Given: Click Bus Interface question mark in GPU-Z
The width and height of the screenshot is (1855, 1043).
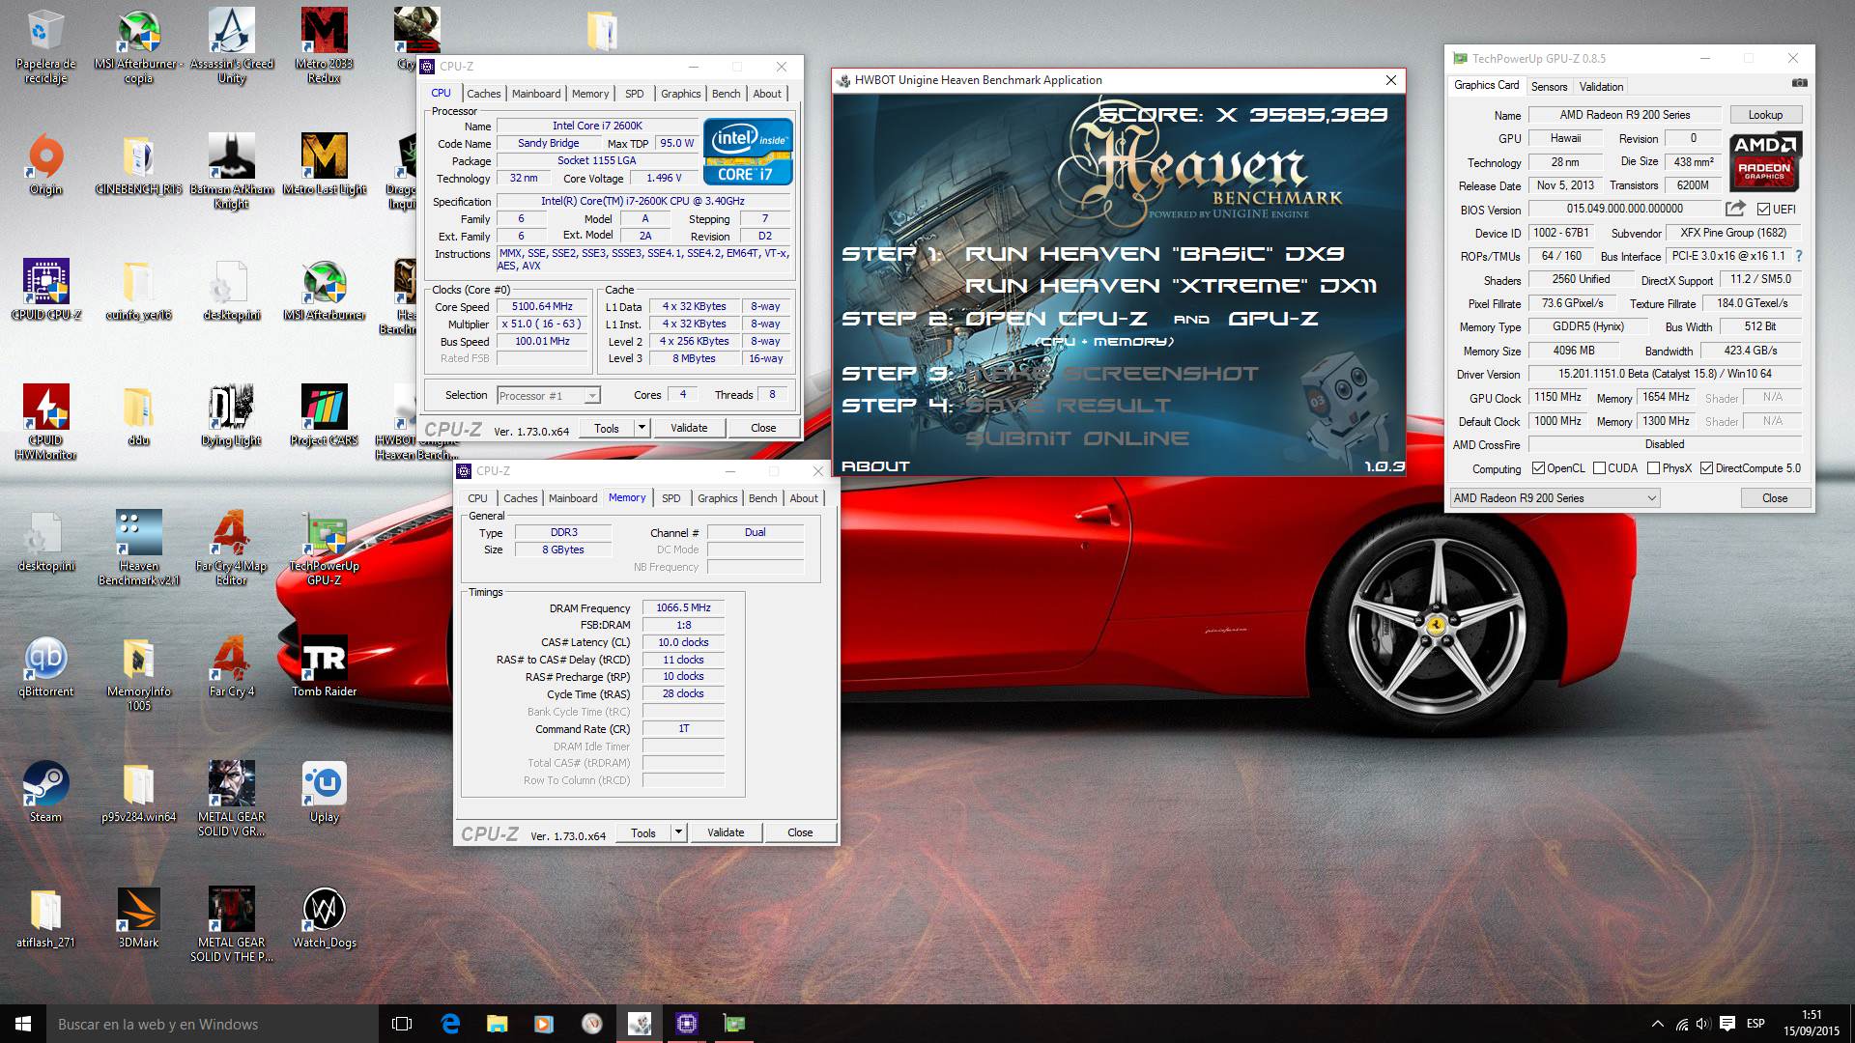Looking at the screenshot, I should click(x=1798, y=256).
